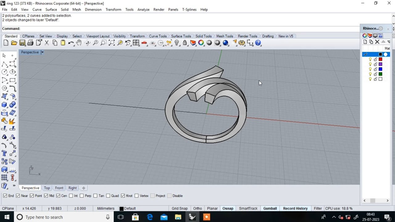Click the Delete layer X icon
Image resolution: width=395 pixels, height=222 pixels.
coord(377,42)
